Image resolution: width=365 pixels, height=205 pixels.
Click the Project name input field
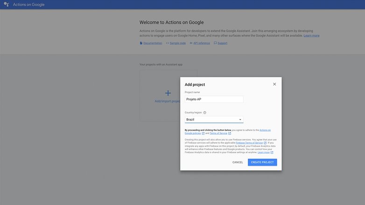[x=214, y=99]
